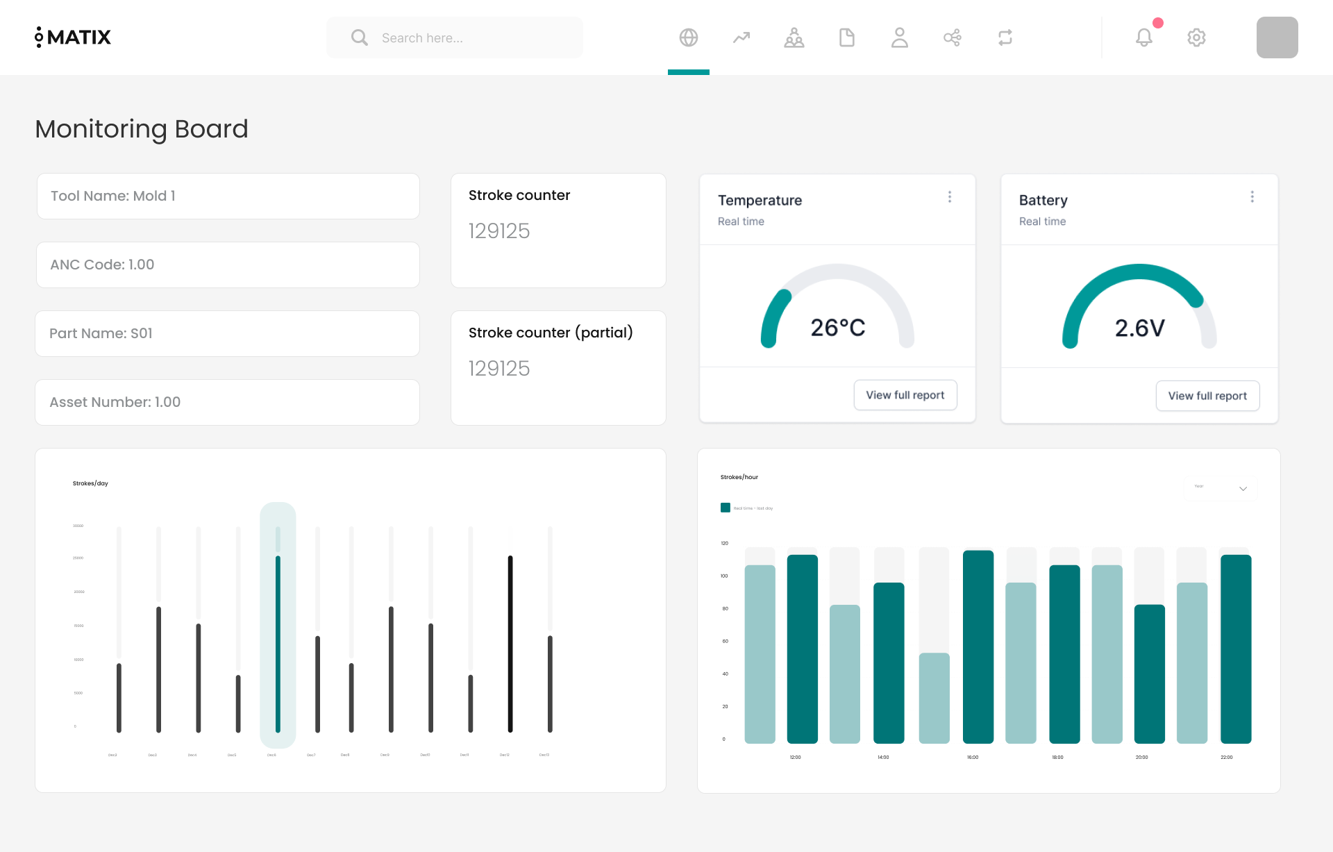Image resolution: width=1333 pixels, height=852 pixels.
Task: Open the settings gear icon
Action: (1196, 37)
